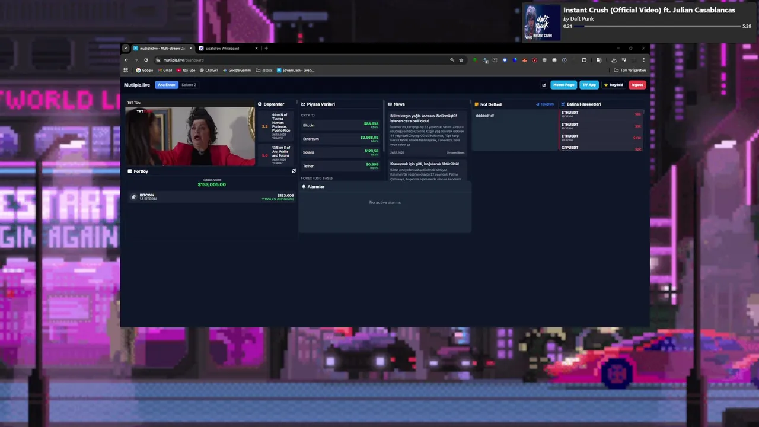Image resolution: width=759 pixels, height=427 pixels.
Task: Click the red uBlock extension icon
Action: tap(534, 60)
